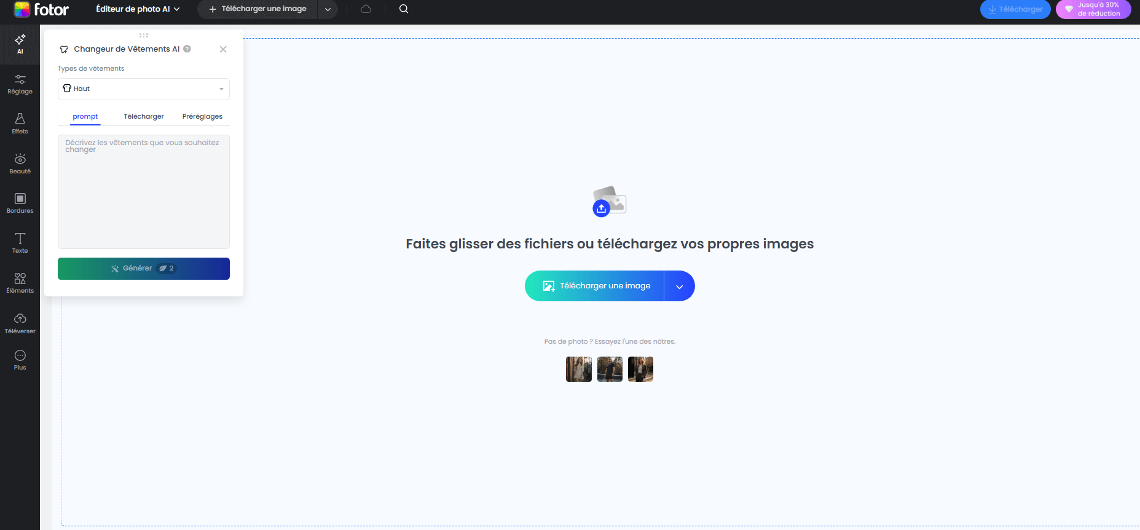Open the Plus more tools menu

coord(20,360)
